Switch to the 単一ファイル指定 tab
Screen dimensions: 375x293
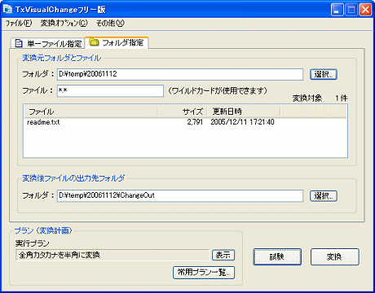click(48, 43)
